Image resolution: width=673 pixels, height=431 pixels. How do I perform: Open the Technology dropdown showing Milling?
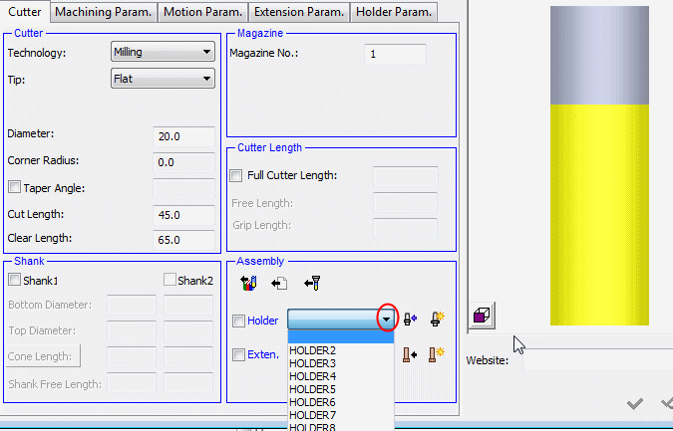click(x=163, y=52)
